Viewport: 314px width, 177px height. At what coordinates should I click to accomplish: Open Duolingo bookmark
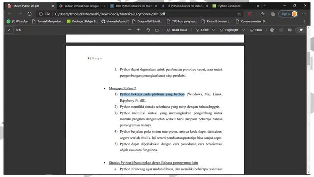coord(82,21)
